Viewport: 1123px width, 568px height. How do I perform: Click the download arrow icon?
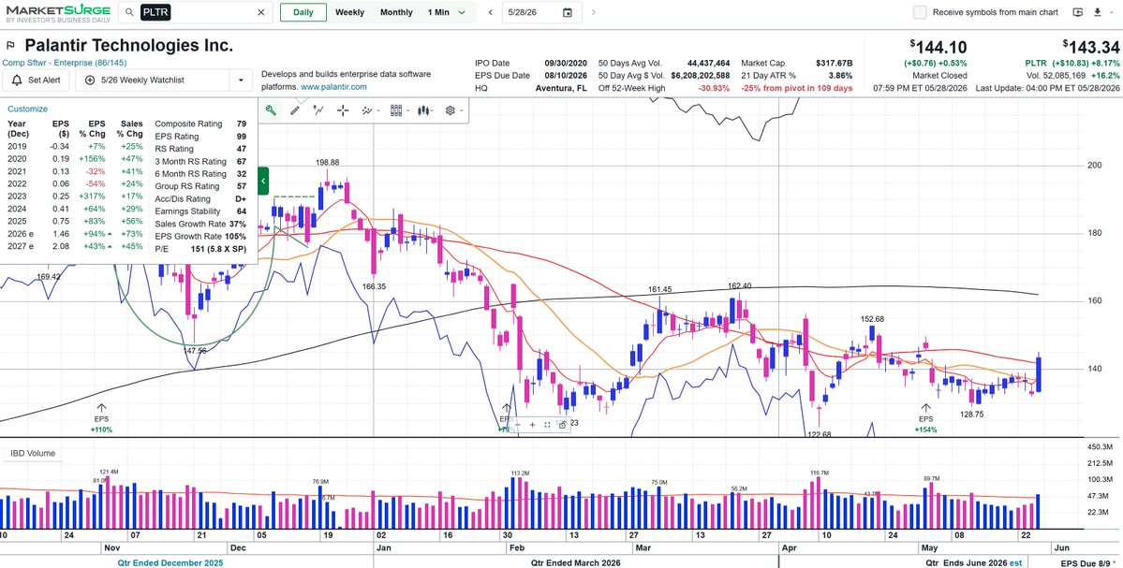pyautogui.click(x=1097, y=12)
